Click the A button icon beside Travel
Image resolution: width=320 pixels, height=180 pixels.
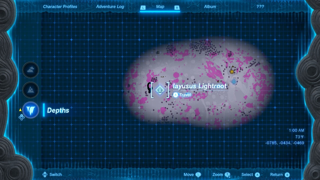coord(175,95)
